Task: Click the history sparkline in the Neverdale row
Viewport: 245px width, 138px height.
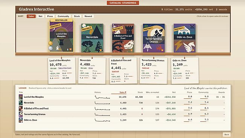Action: point(102,103)
